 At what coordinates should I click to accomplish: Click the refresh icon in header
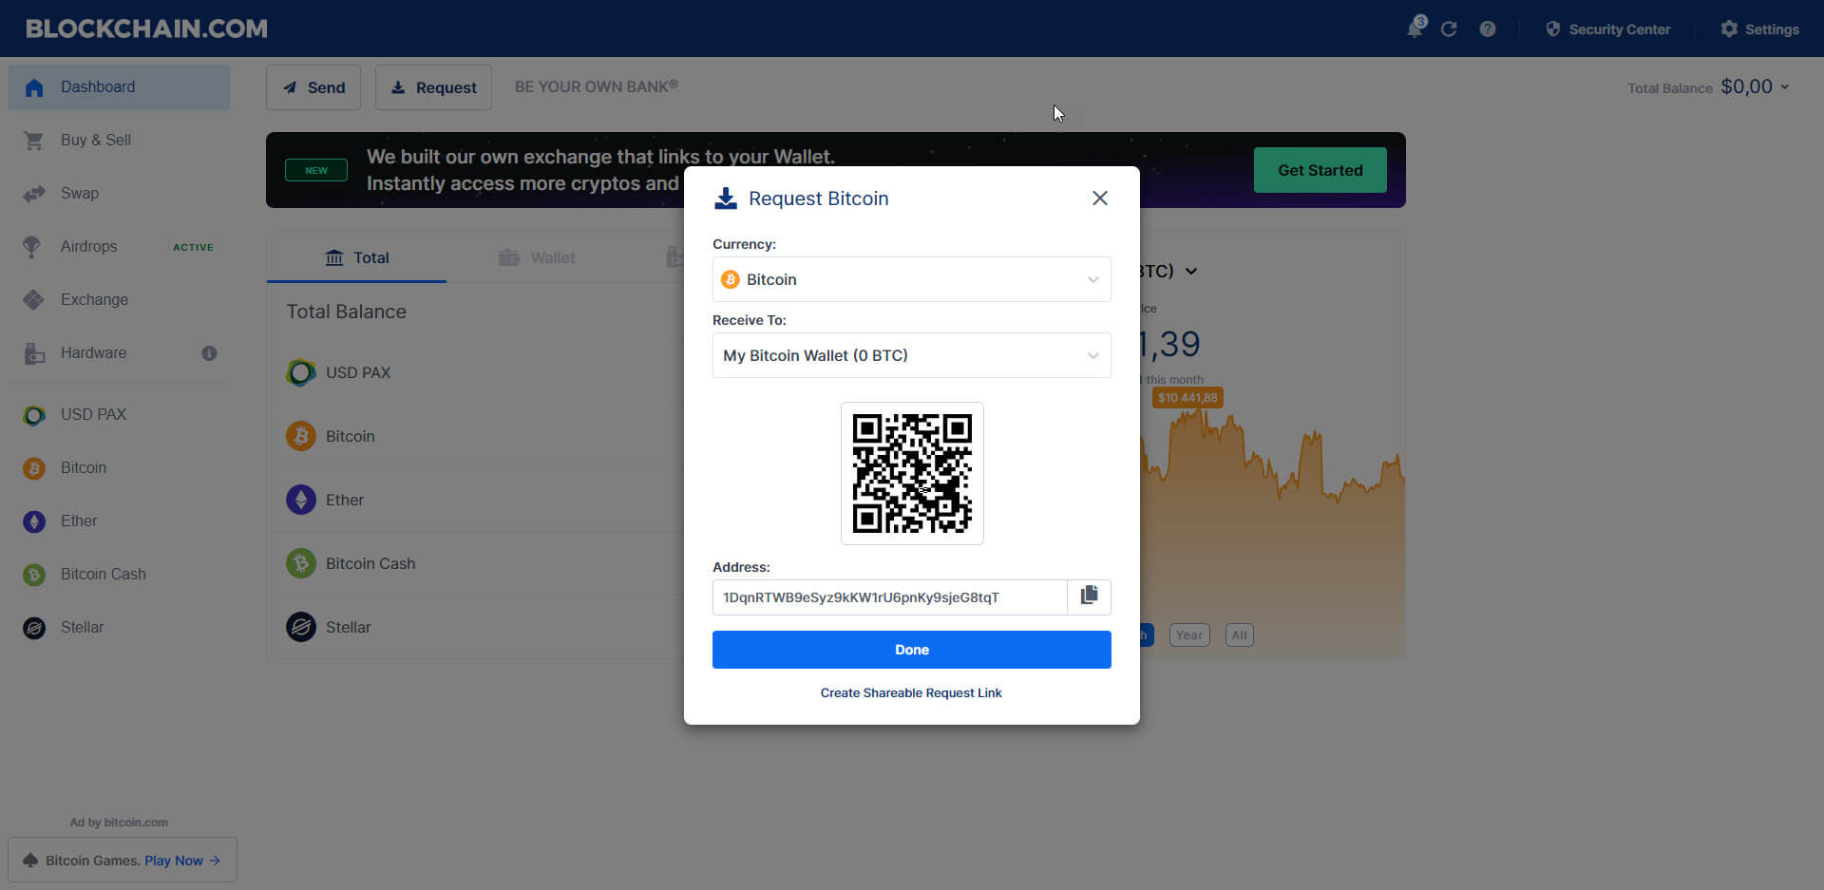1449,29
